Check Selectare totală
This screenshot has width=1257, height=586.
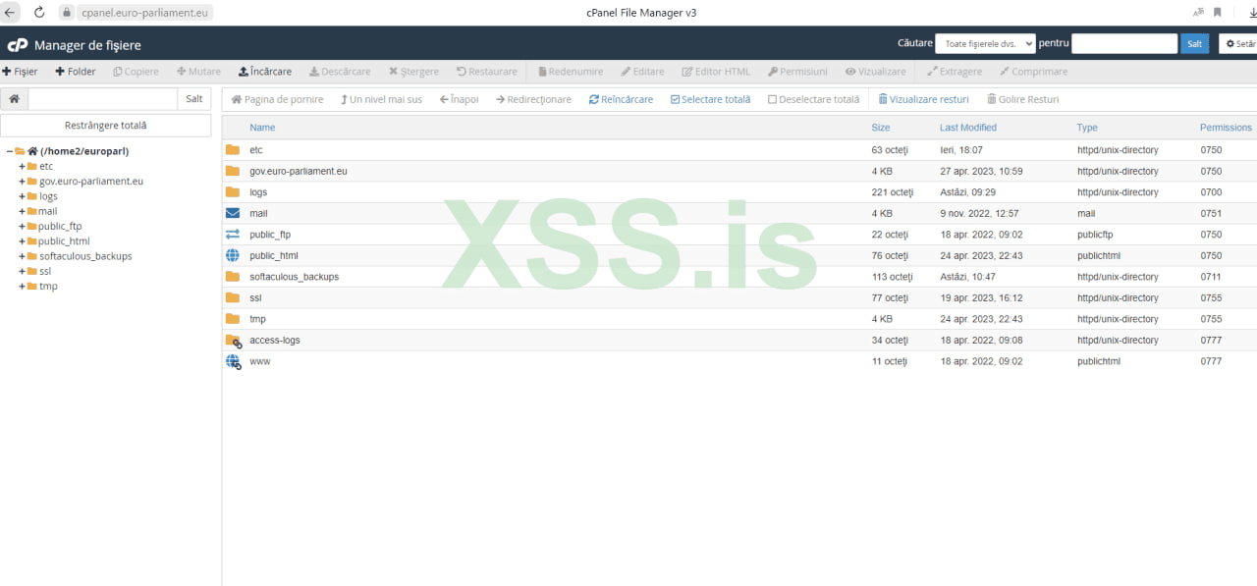710,99
